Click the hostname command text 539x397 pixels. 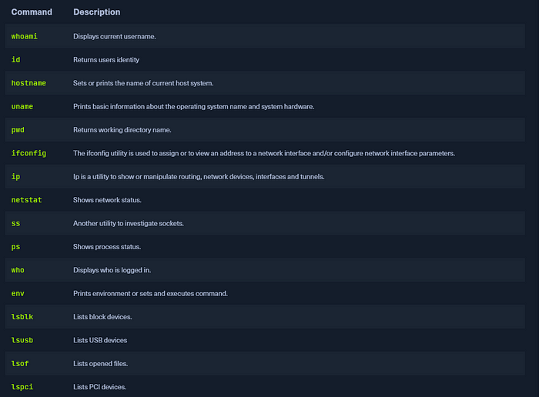point(28,83)
